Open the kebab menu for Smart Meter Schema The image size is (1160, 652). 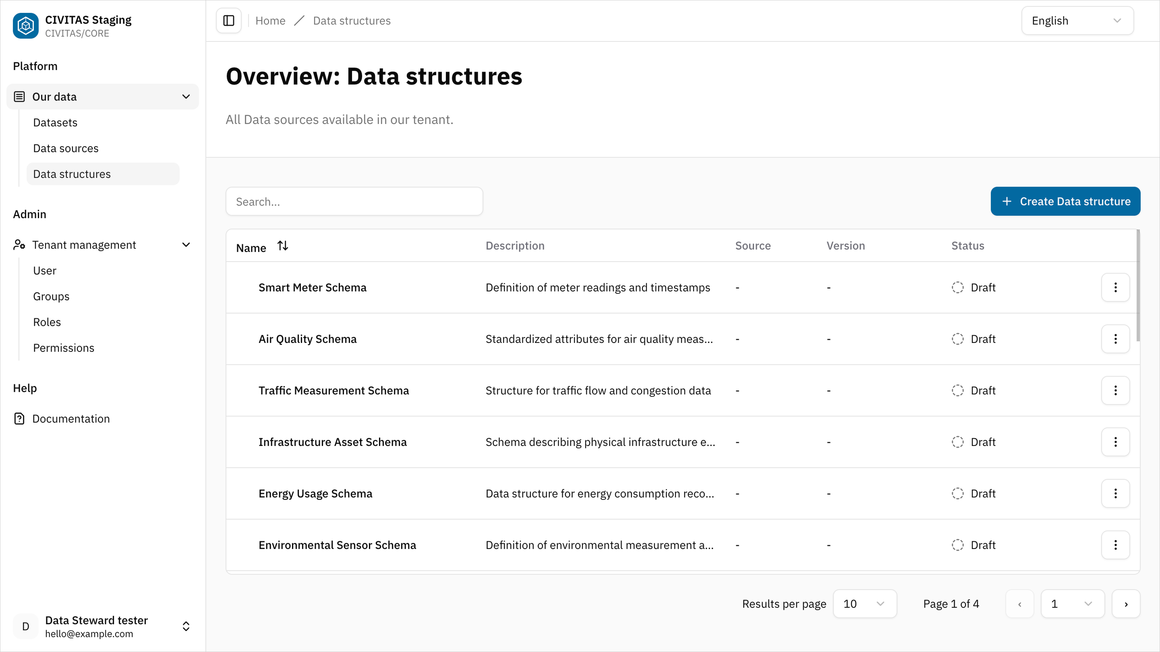click(1115, 287)
